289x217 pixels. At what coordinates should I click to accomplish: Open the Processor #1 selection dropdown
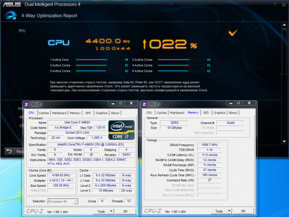(63, 201)
